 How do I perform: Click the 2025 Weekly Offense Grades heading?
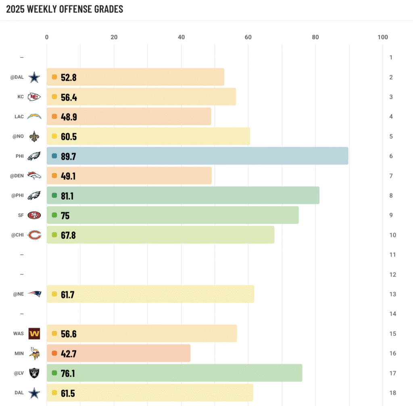[x=65, y=9]
